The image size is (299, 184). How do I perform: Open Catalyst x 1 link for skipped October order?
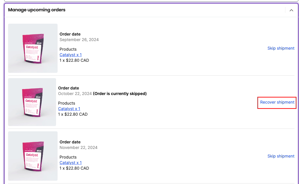point(69,109)
